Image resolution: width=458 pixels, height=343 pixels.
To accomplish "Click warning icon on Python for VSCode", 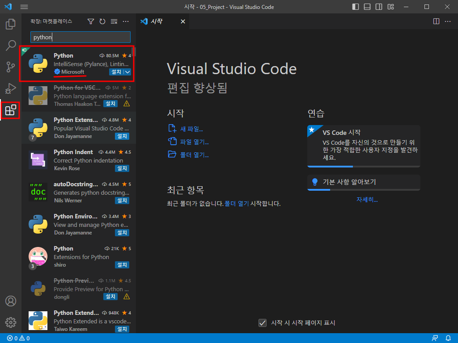I will tap(127, 104).
